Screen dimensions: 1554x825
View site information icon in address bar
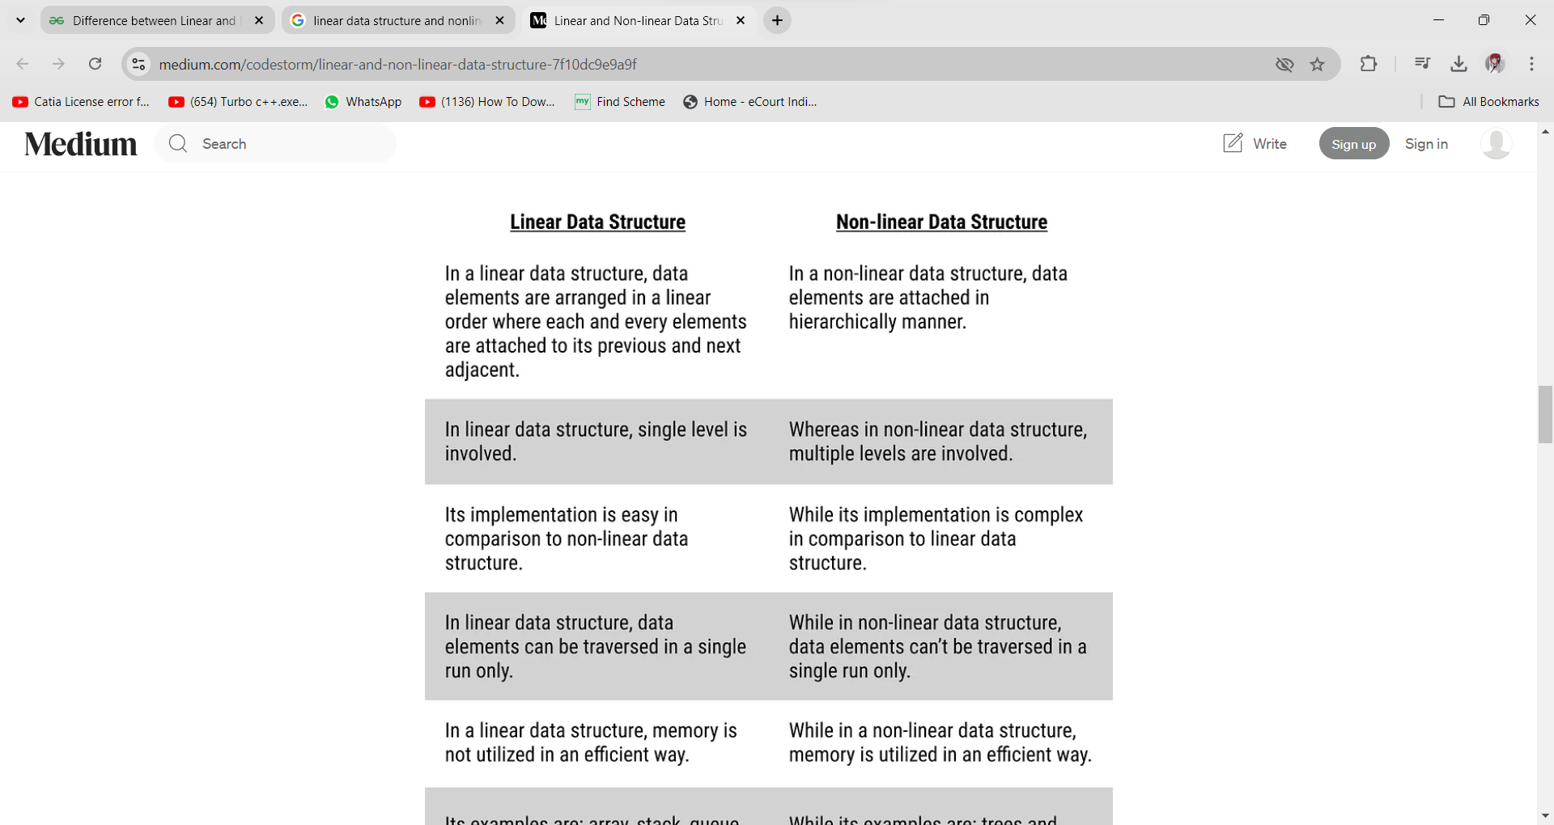(139, 65)
